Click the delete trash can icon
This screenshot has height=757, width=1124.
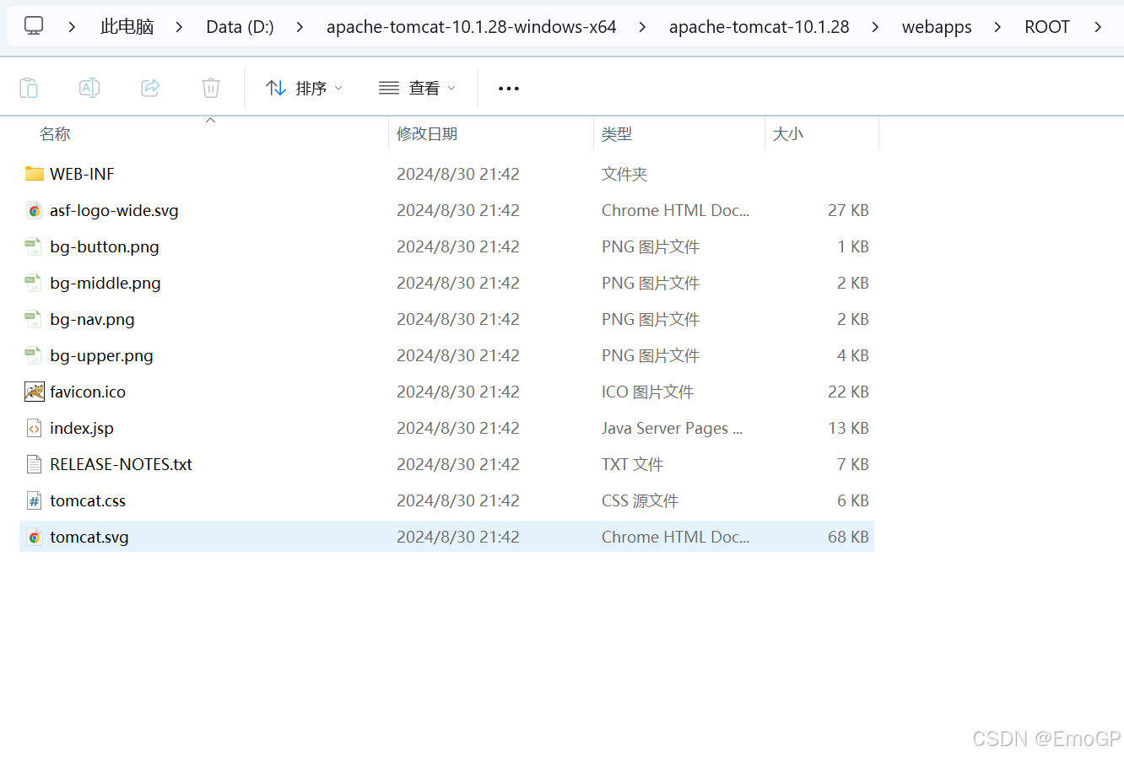[x=211, y=88]
